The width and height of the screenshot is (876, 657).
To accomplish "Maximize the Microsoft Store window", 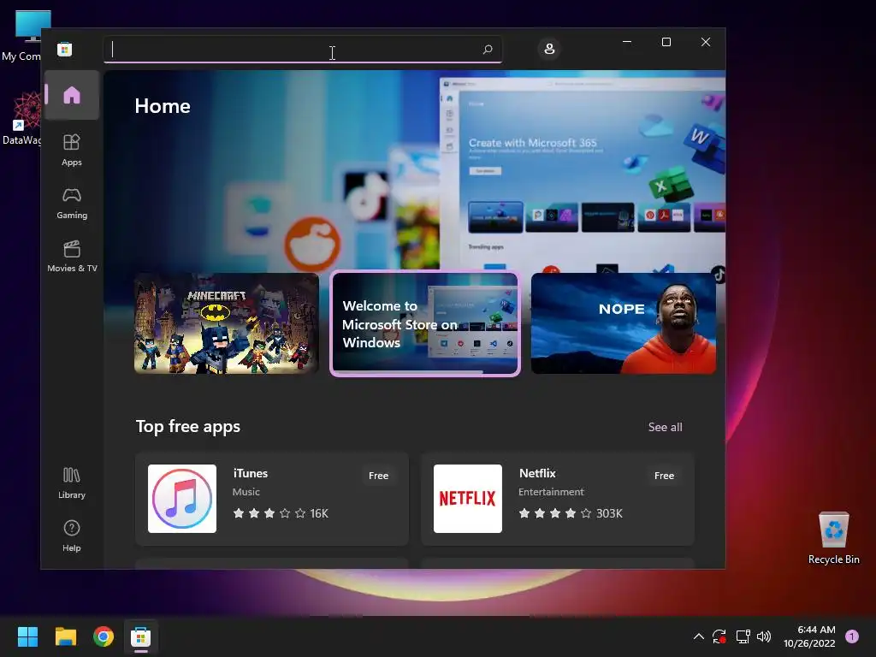I will pos(666,42).
